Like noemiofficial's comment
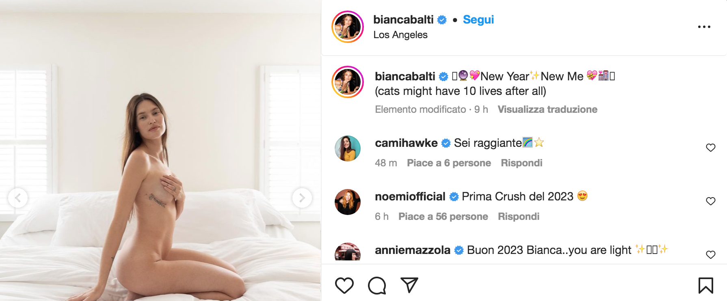Viewport: 727px width, 301px height. [710, 201]
